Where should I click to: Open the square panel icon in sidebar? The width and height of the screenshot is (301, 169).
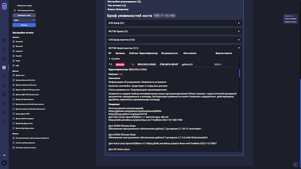[4, 59]
